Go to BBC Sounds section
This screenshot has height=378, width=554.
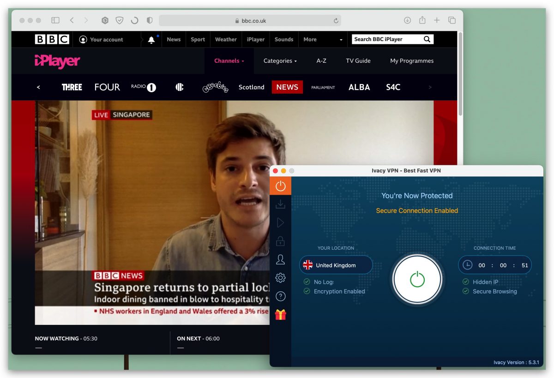284,40
